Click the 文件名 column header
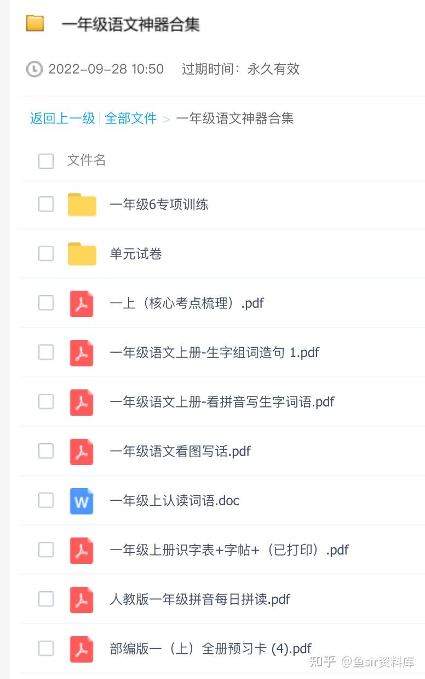Screen dimensions: 425x679 point(87,160)
